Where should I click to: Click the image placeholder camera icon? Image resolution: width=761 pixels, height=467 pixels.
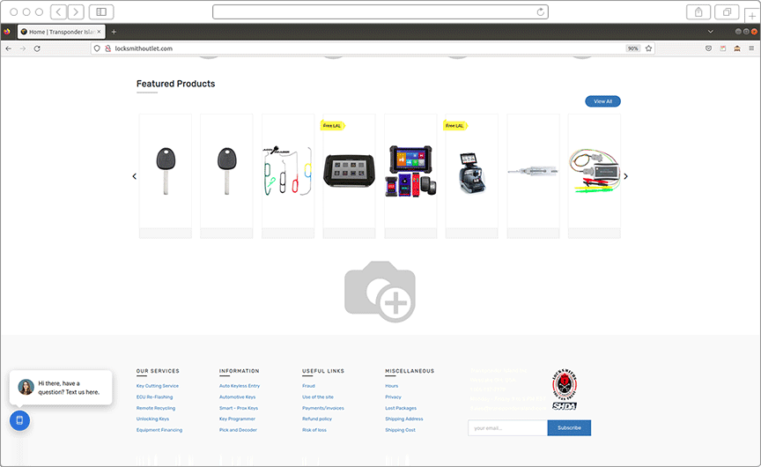380,289
